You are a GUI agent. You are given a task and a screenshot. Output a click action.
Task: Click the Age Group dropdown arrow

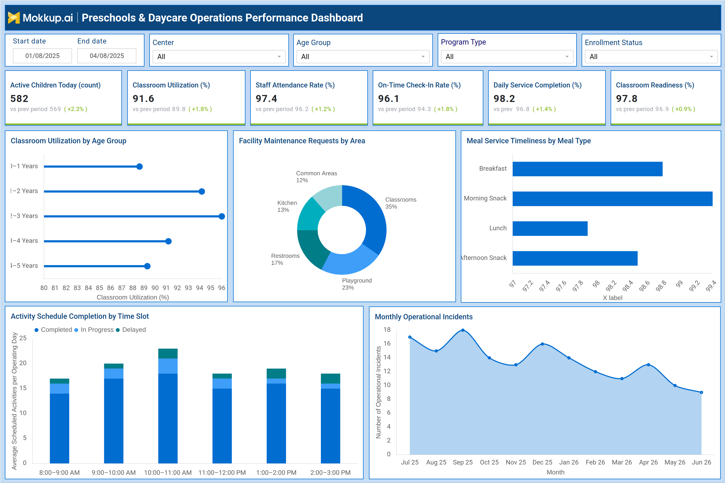(x=423, y=57)
